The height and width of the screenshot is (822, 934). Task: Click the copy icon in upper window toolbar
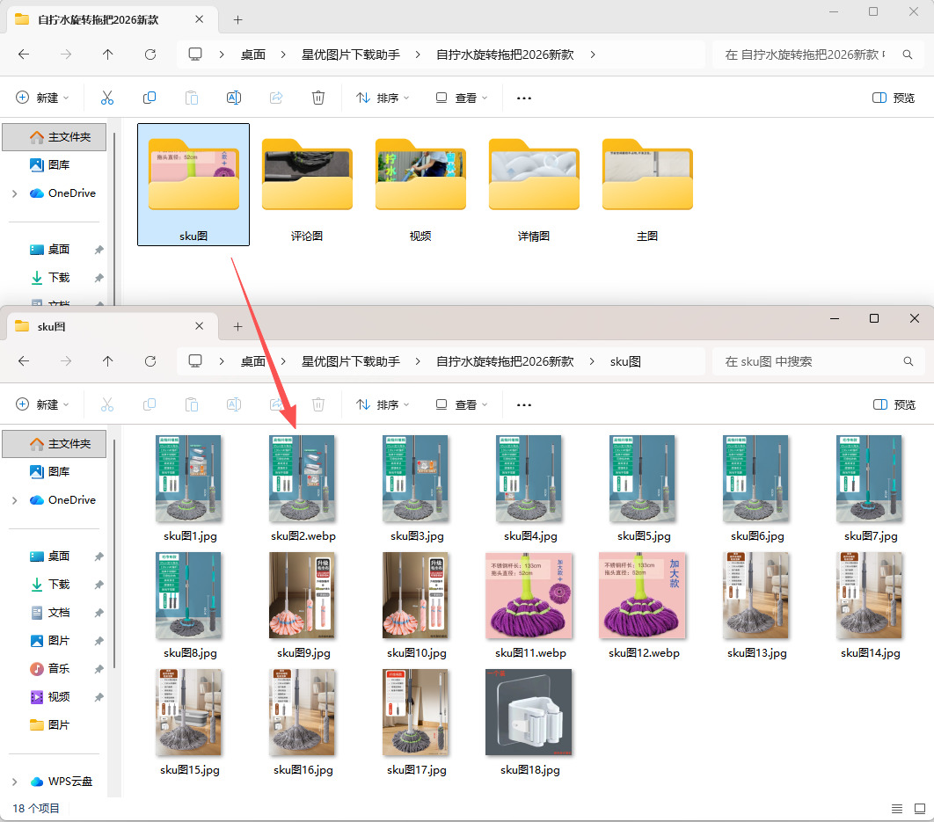tap(150, 98)
